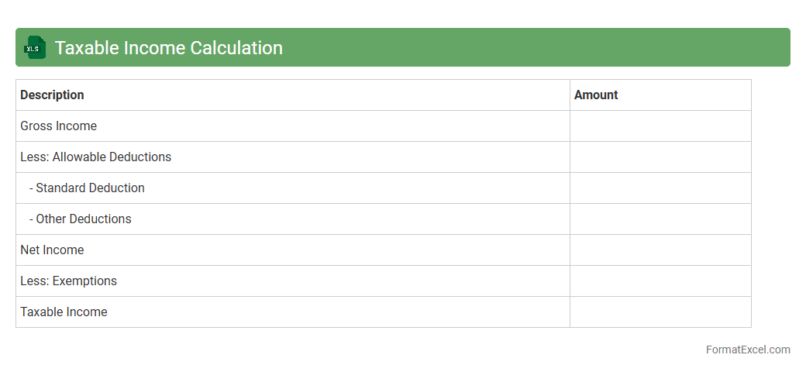The image size is (806, 372).
Task: Click the Taxable Income amount cell
Action: 660,312
